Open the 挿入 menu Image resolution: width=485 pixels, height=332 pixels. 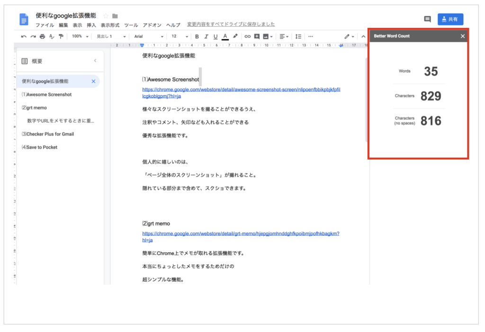pos(91,25)
